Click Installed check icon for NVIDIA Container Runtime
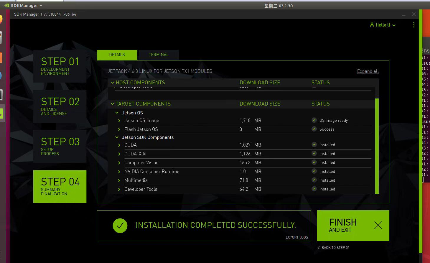430x263 pixels. tap(314, 171)
